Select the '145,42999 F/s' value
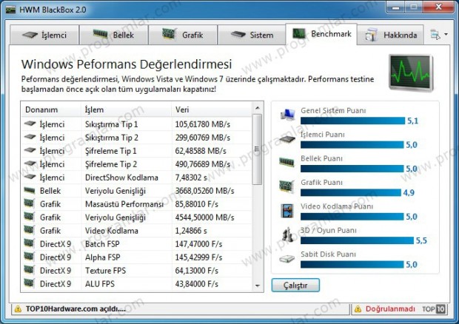459x324 pixels. tap(198, 257)
